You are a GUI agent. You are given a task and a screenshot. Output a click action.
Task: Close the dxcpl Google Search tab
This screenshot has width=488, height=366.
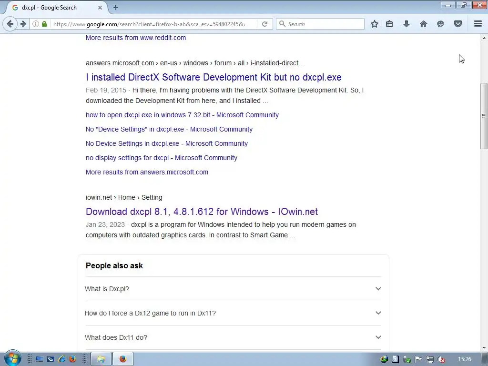(x=100, y=8)
